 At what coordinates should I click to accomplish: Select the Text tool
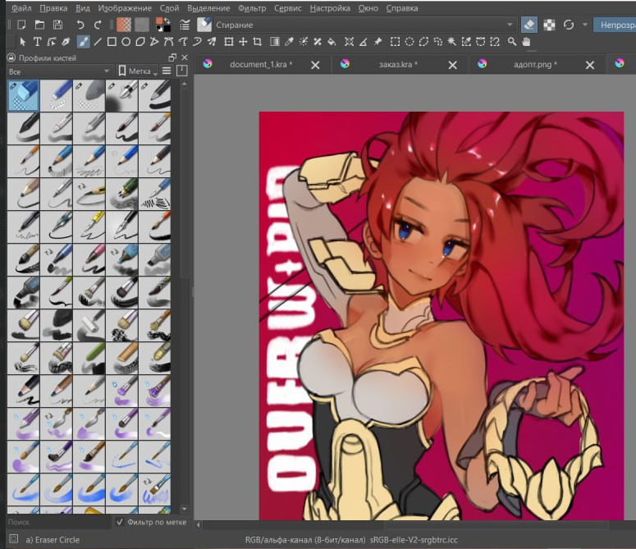pos(37,42)
